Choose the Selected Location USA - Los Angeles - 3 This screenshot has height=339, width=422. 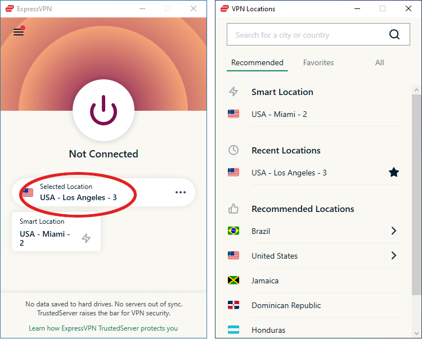click(104, 192)
